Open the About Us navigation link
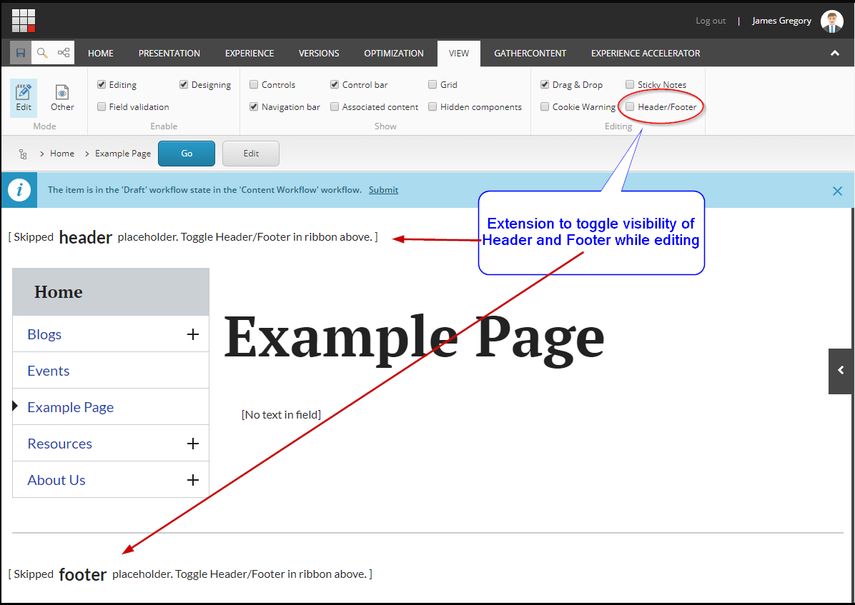This screenshot has height=605, width=855. pyautogui.click(x=56, y=480)
